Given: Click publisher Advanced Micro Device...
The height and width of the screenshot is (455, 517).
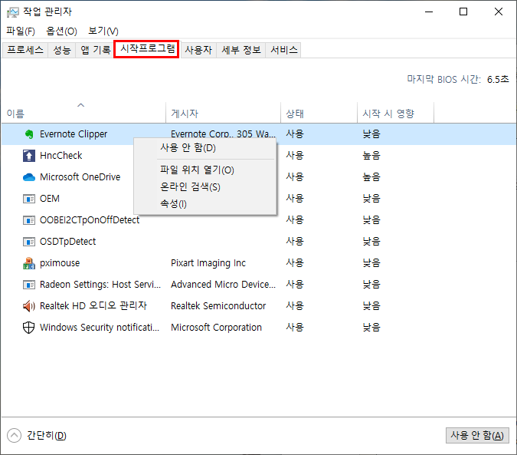Looking at the screenshot, I should tap(223, 285).
